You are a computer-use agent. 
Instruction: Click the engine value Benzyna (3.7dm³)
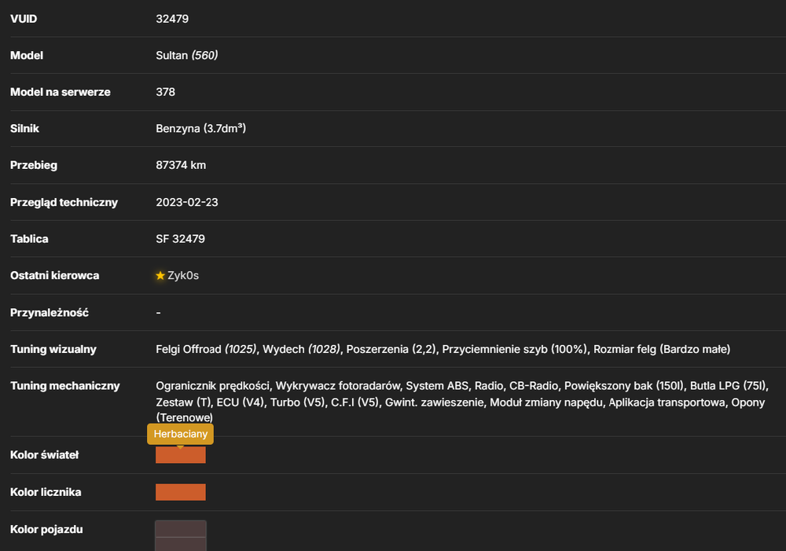coord(200,129)
